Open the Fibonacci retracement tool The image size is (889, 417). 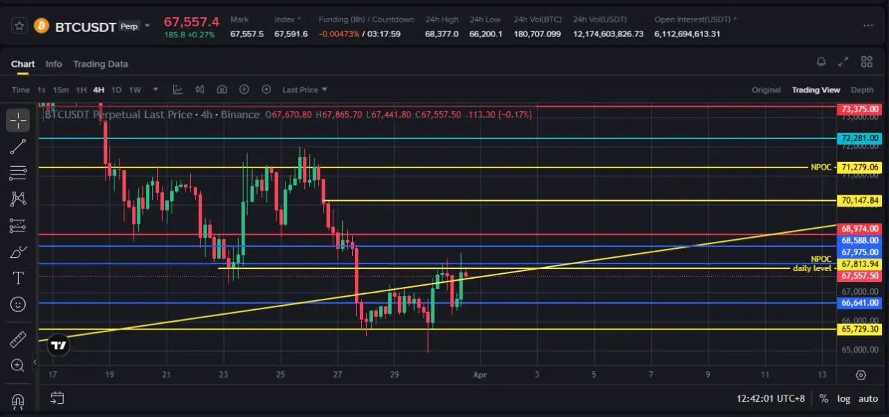18,172
